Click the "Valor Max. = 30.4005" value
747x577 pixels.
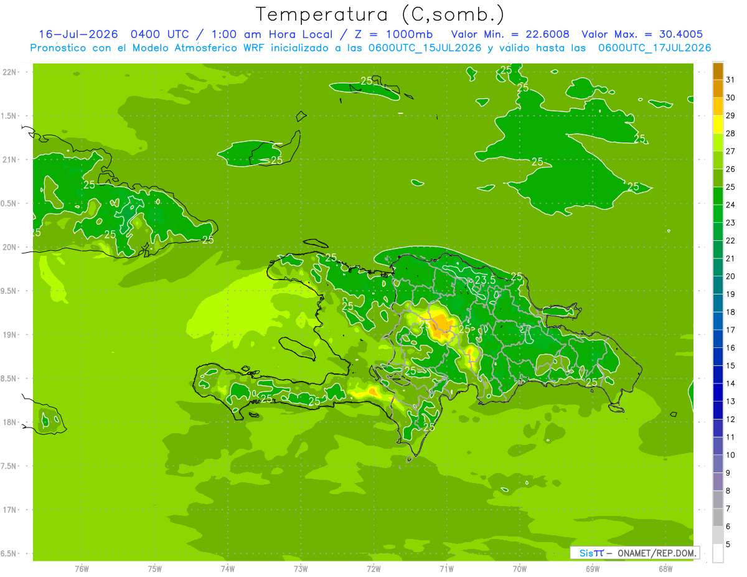642,34
